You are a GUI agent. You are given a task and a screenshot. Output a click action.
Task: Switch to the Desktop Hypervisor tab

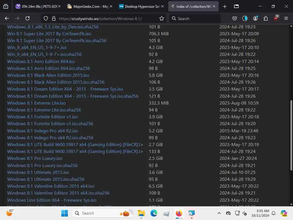pyautogui.click(x=141, y=7)
